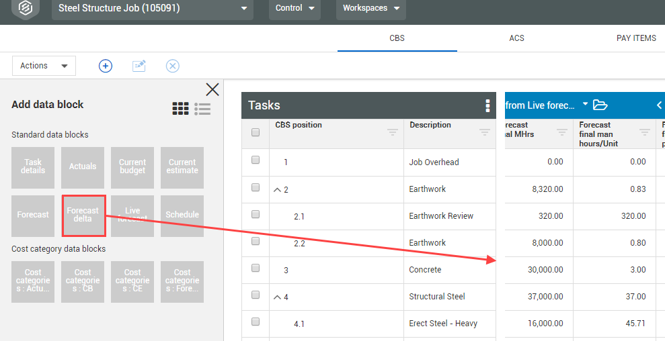Select the Forecast delta data block
The height and width of the screenshot is (341, 665).
tap(83, 215)
